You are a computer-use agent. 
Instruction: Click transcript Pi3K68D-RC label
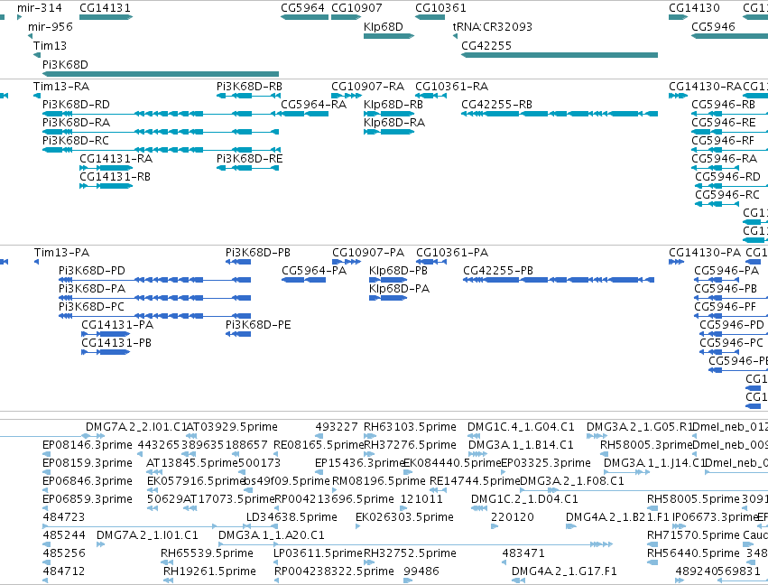(x=76, y=141)
